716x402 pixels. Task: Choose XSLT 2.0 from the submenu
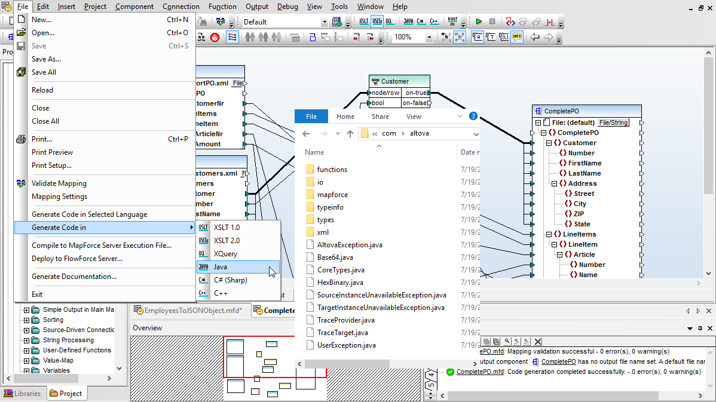tap(238, 241)
